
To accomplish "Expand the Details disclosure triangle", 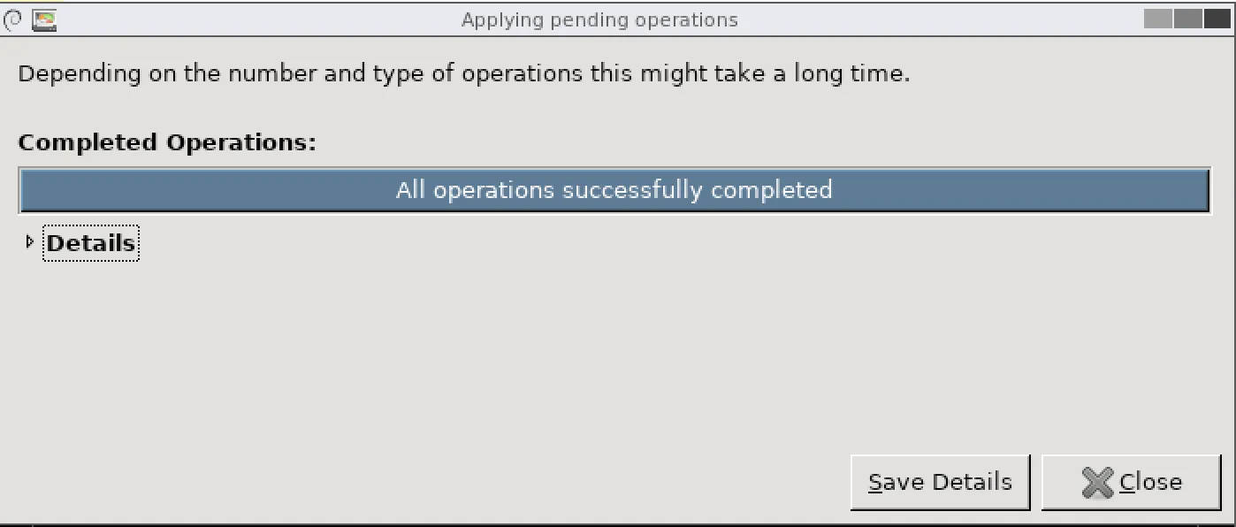I will (x=30, y=242).
